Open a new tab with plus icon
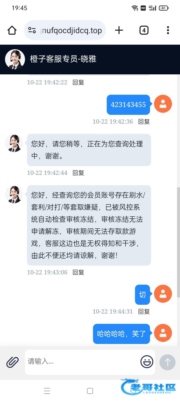Viewport: 180px width, 402px height. pyautogui.click(x=119, y=30)
